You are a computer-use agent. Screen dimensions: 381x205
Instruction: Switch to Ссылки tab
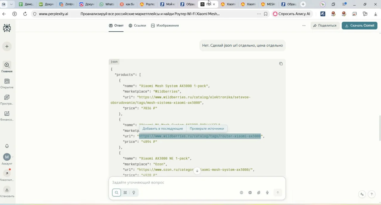pyautogui.click(x=137, y=26)
